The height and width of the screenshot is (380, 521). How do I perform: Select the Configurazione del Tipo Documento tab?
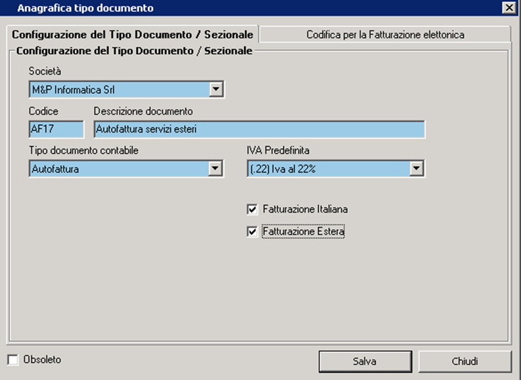point(132,35)
